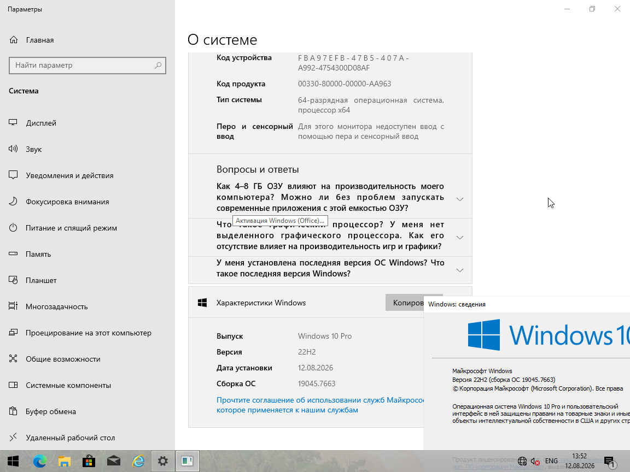Click the Версия value 22H2
Screen dimensions: 630x472
pos(307,352)
